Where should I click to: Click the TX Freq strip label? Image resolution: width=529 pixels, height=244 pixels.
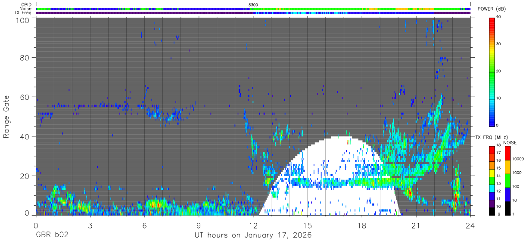tap(22, 13)
